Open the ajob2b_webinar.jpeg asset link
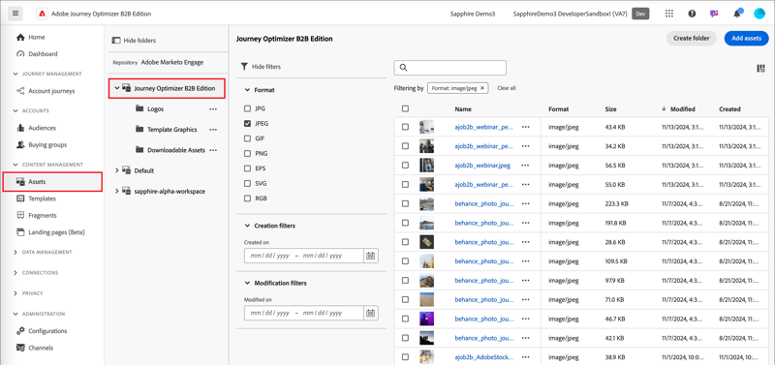The width and height of the screenshot is (775, 365). pos(482,166)
